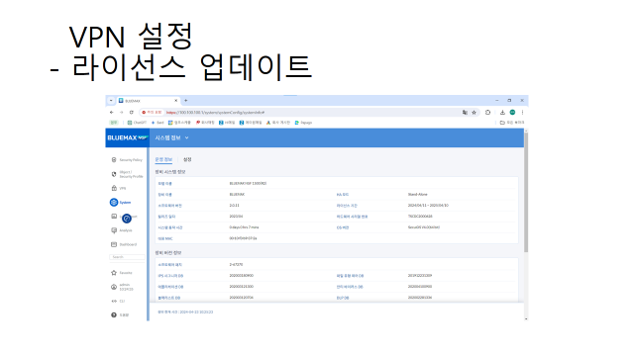This screenshot has height=356, width=634.
Task: Open Object / Security Profile in sidebar
Action: [x=127, y=174]
